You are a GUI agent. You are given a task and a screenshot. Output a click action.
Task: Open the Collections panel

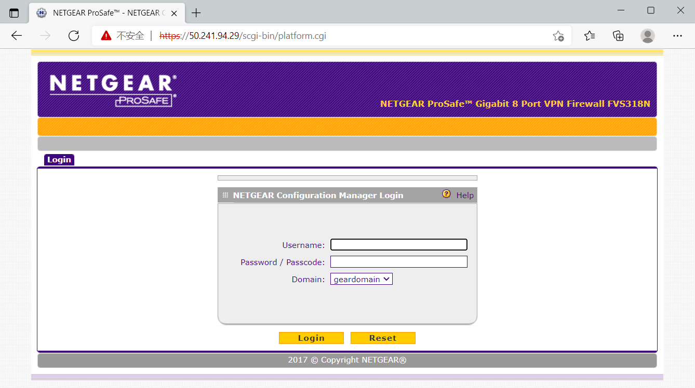[x=618, y=36]
